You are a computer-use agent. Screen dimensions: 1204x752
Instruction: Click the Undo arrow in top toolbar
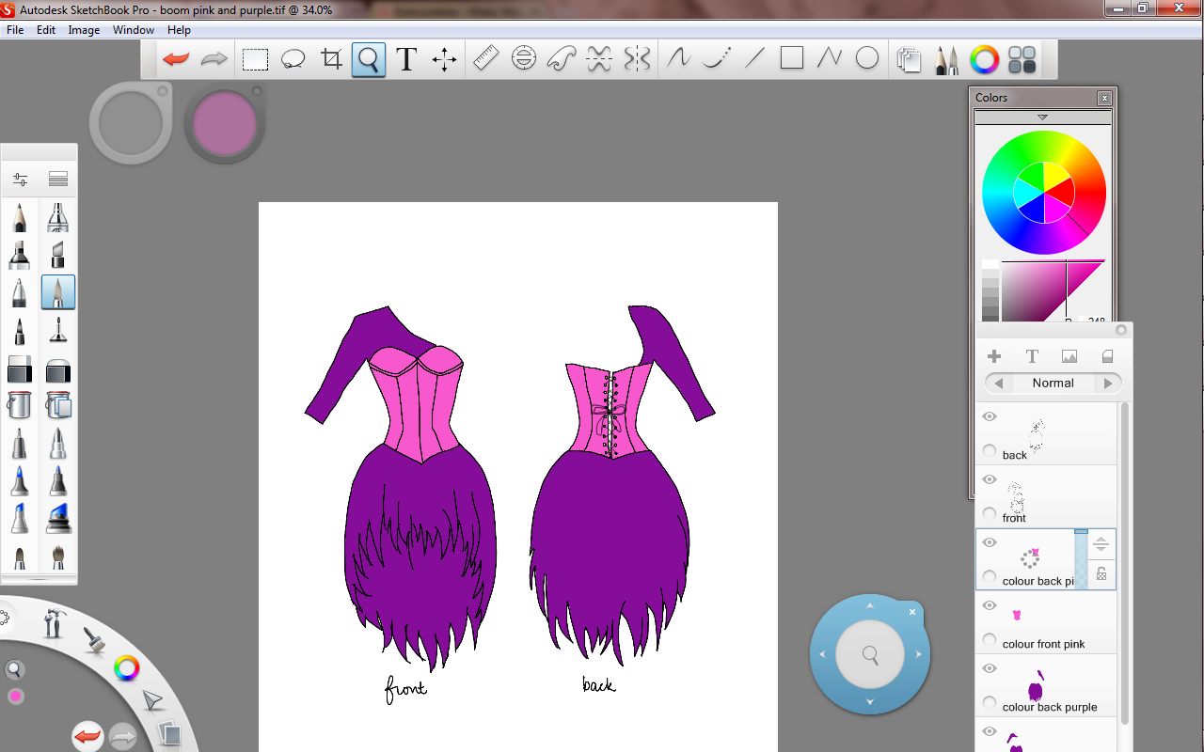click(x=176, y=59)
